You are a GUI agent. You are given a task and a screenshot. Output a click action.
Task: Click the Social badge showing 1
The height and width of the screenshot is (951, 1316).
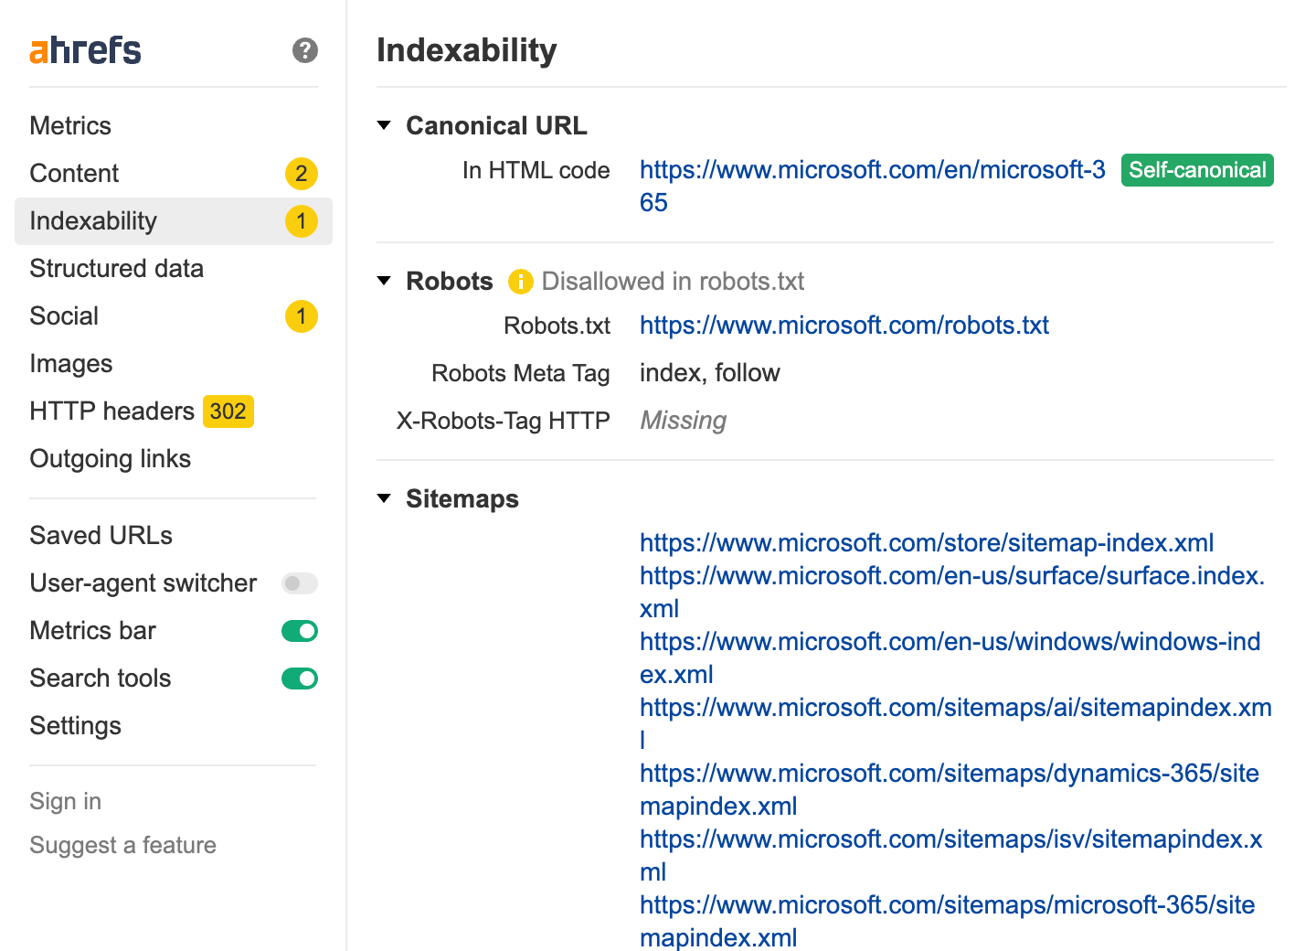tap(302, 316)
